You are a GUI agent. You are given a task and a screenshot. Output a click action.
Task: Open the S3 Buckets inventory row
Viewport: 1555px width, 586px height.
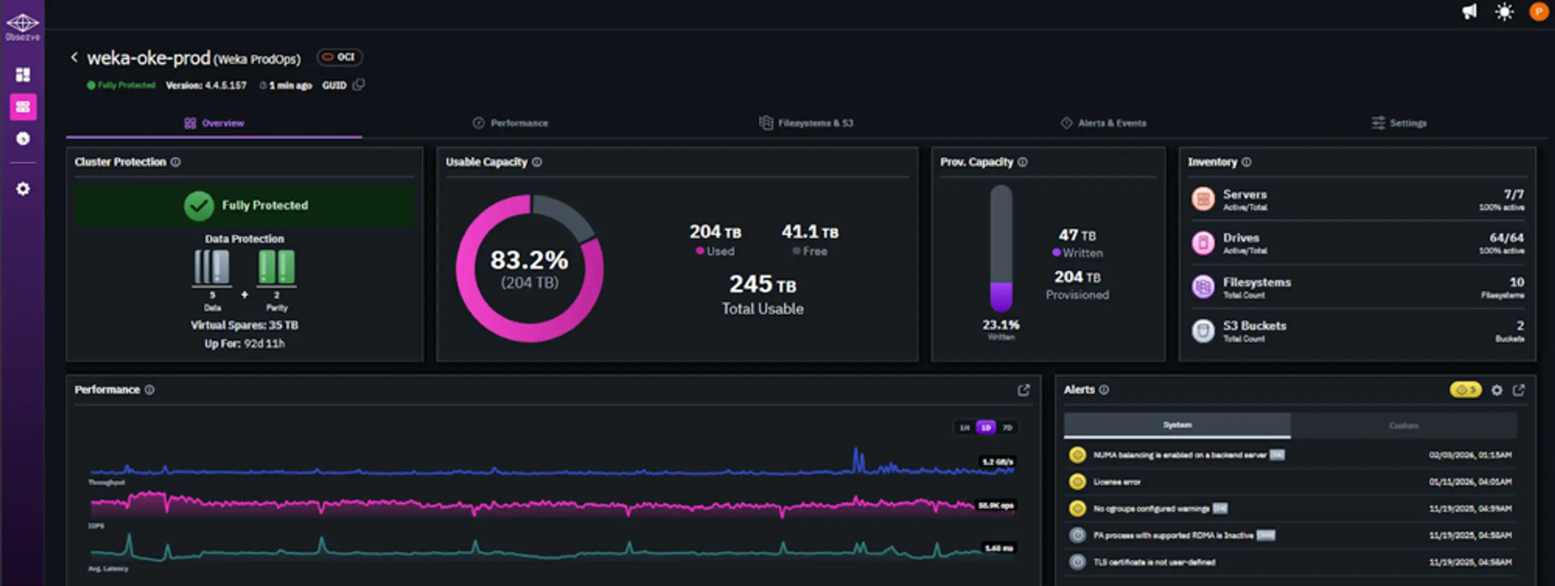click(x=1357, y=331)
